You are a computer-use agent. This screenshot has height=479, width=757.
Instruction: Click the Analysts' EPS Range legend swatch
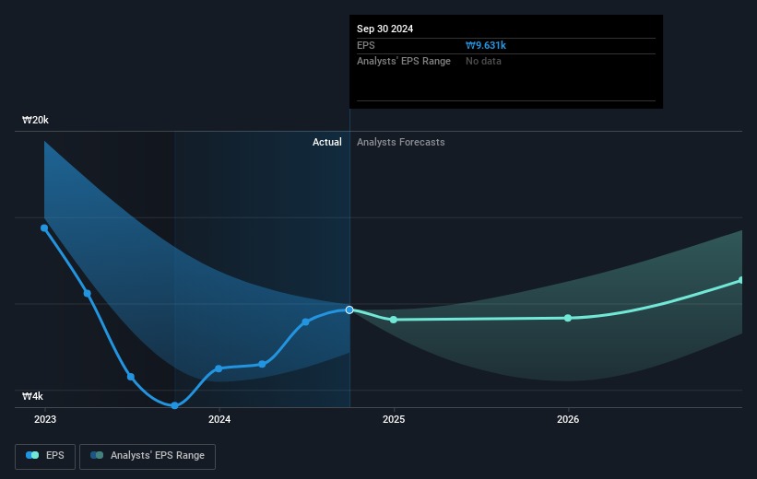[x=97, y=455]
